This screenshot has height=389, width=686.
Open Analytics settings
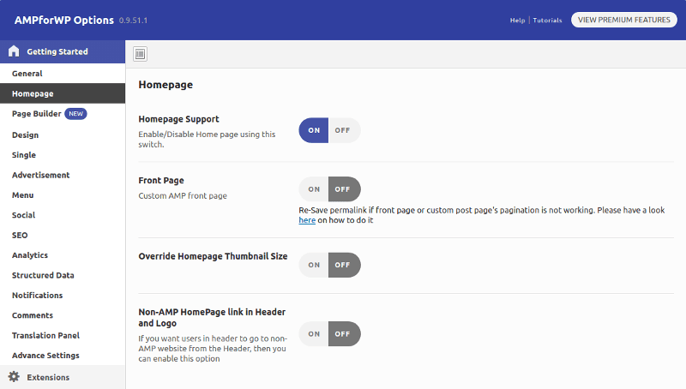tap(63, 255)
